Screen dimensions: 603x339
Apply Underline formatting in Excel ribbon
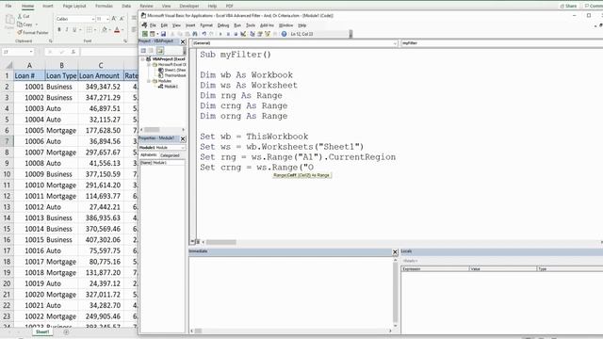pos(74,29)
